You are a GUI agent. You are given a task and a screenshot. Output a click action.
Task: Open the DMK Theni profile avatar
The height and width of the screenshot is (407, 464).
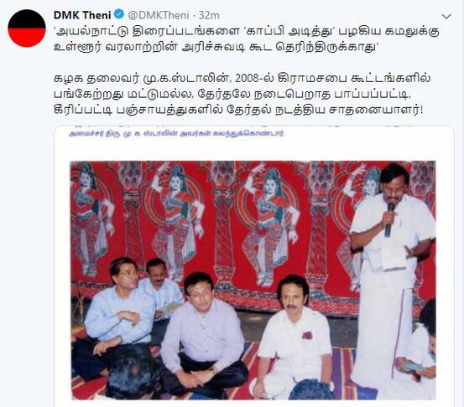pyautogui.click(x=27, y=28)
